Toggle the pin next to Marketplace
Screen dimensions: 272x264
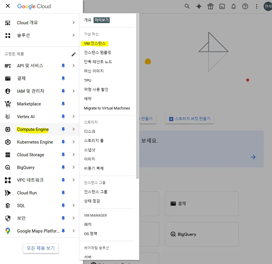click(63, 104)
